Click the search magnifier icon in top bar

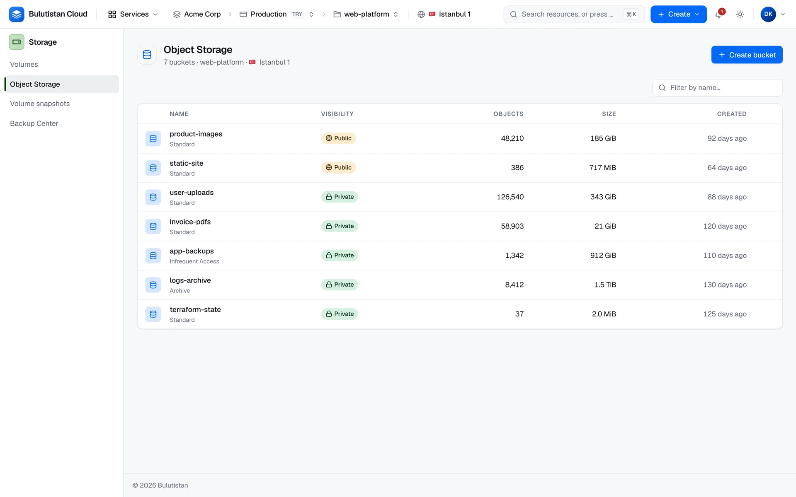513,14
